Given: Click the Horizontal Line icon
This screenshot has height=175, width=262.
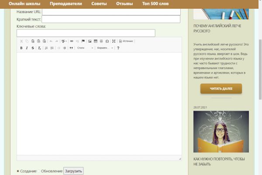Looking at the screenshot, I should pyautogui.click(x=101, y=41).
